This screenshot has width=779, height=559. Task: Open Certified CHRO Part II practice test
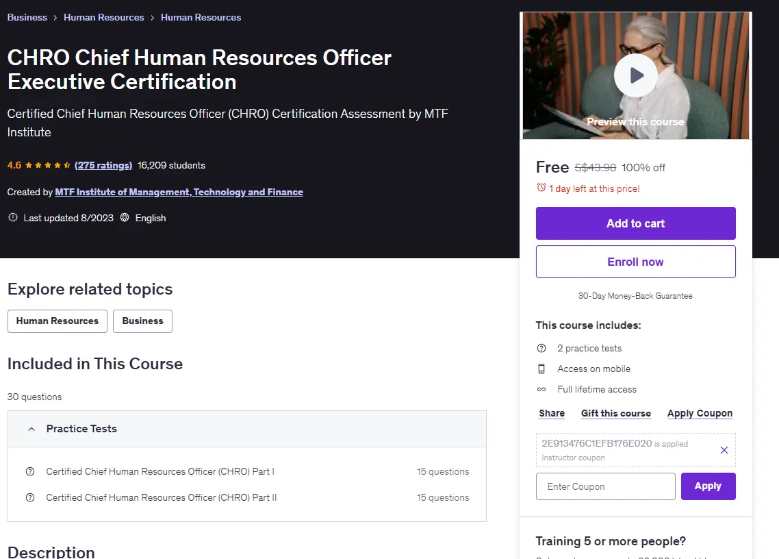[162, 497]
